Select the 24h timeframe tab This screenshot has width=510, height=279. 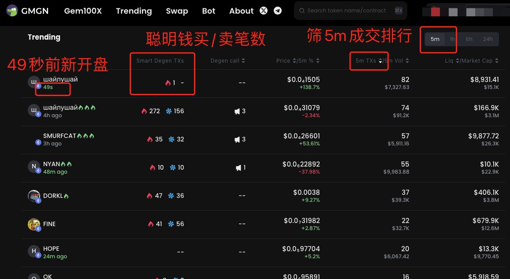[488, 39]
